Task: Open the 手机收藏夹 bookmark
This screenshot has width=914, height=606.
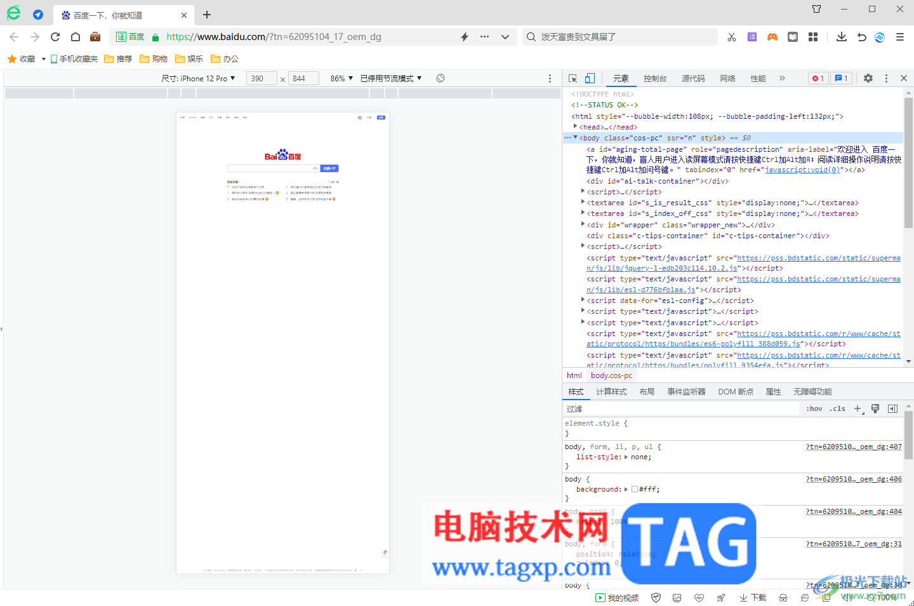Action: pos(74,59)
